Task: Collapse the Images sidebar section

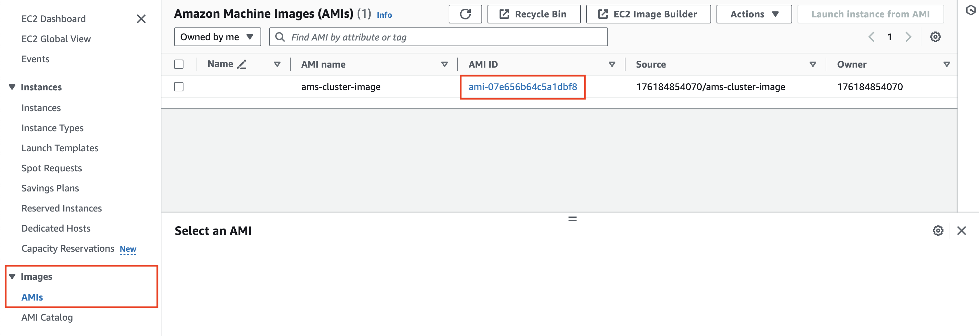Action: (12, 276)
